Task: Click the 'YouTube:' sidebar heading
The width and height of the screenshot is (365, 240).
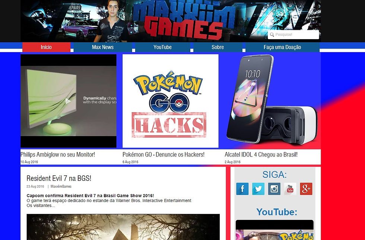Action: (x=277, y=212)
